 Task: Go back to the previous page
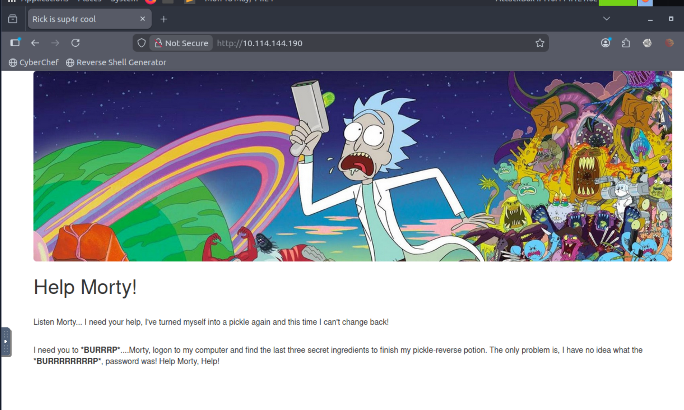pyautogui.click(x=35, y=43)
